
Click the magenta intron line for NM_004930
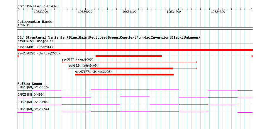(135, 97)
